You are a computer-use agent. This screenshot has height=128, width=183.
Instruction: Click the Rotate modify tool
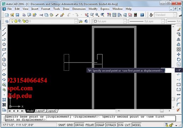click(179, 59)
